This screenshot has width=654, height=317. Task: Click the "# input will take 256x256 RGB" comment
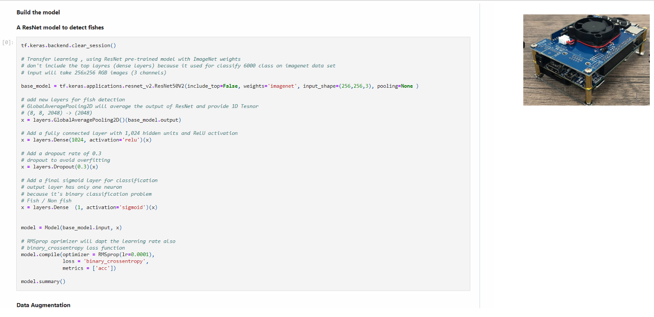[x=93, y=73]
